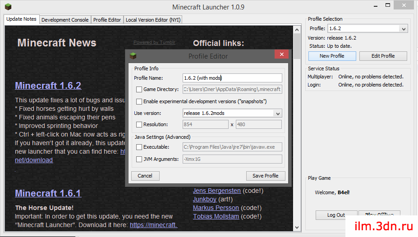418x237 pixels.
Task: Open the Junkboy link
Action: (204, 199)
